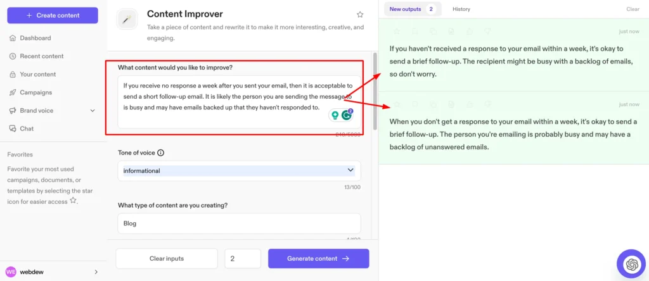The image size is (649, 281).
Task: Expand the webdew workspace switcher
Action: [96, 272]
